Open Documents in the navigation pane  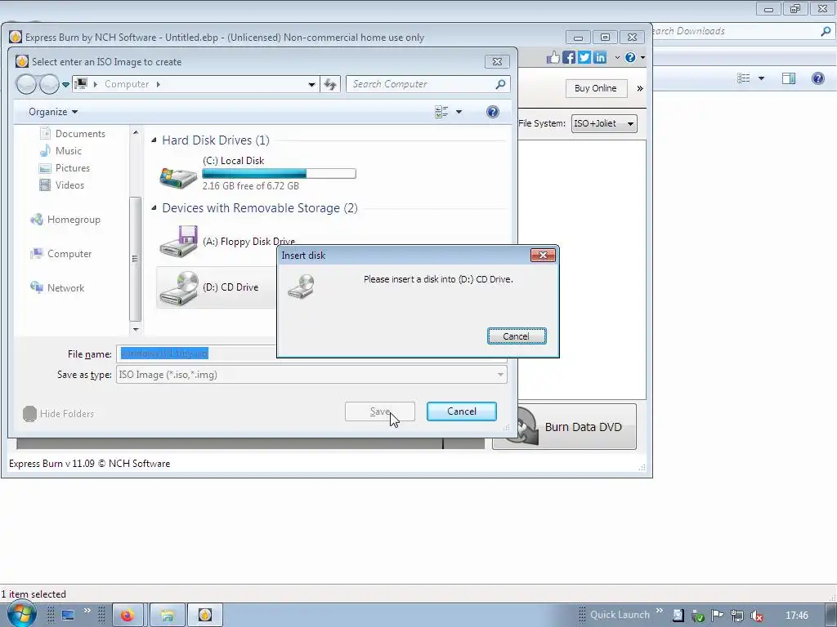(73, 134)
